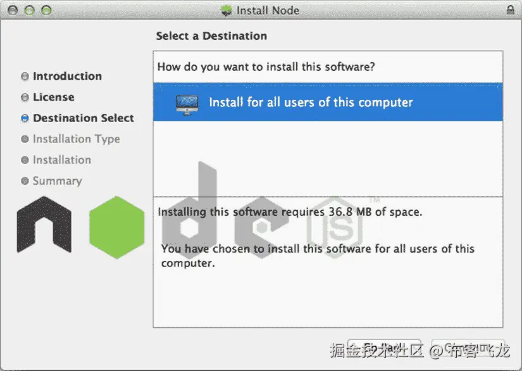Open the Introduction step label

point(67,76)
